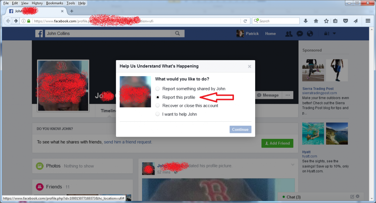
Task: Open the Bookmarks menu
Action: coord(55,3)
